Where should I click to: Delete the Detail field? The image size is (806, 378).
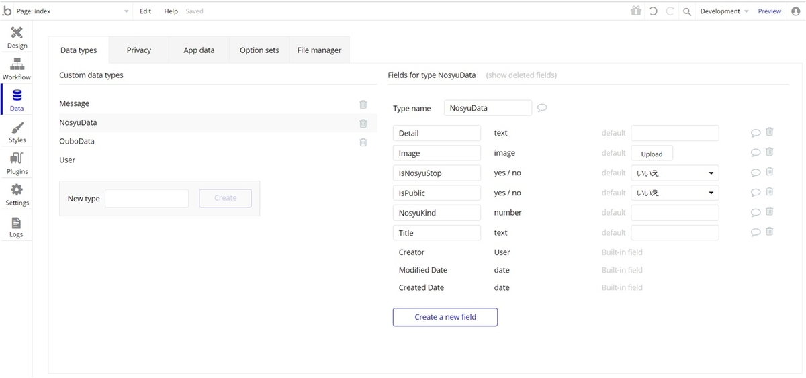tap(770, 132)
